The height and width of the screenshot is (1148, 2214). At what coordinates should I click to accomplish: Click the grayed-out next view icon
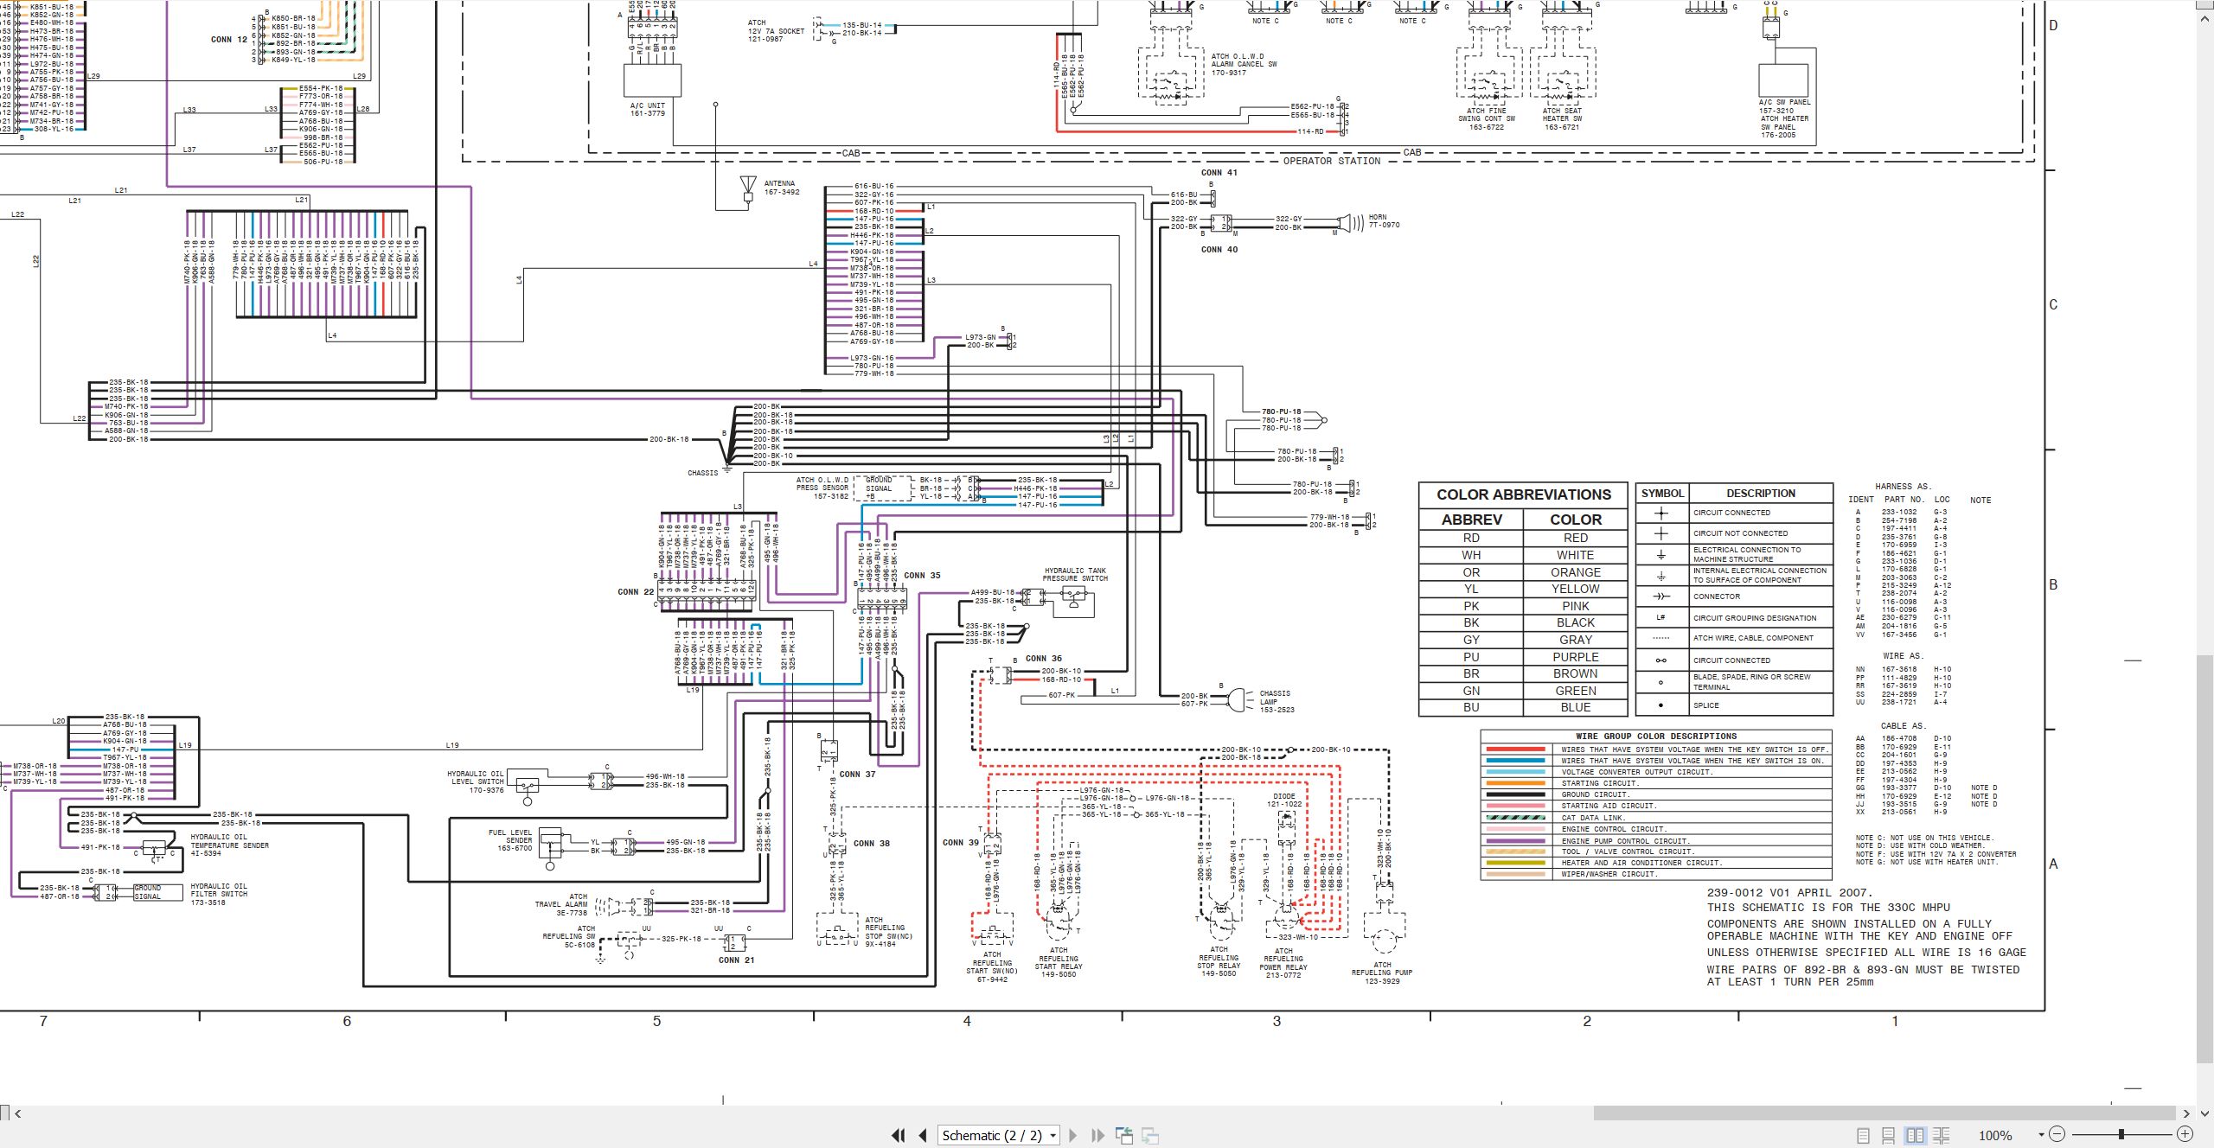coord(1150,1135)
